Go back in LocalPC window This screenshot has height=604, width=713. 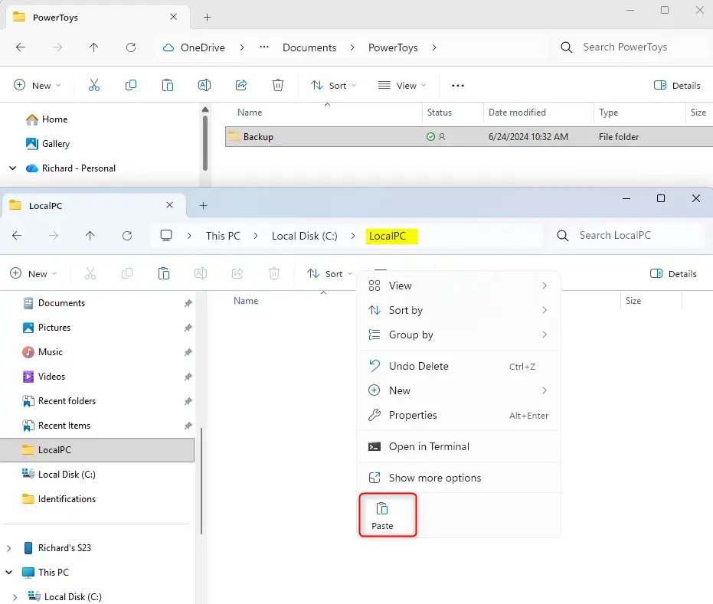[17, 236]
